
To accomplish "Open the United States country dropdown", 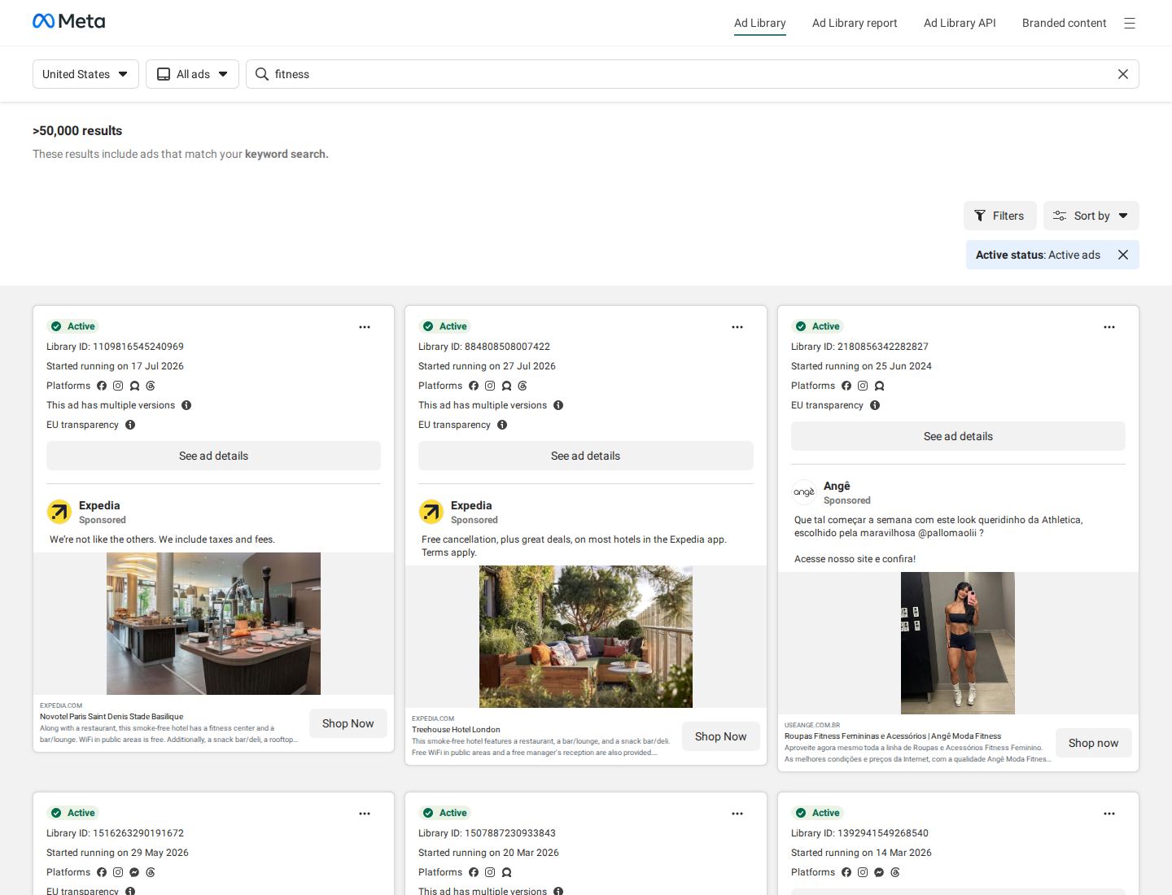I will 85,74.
